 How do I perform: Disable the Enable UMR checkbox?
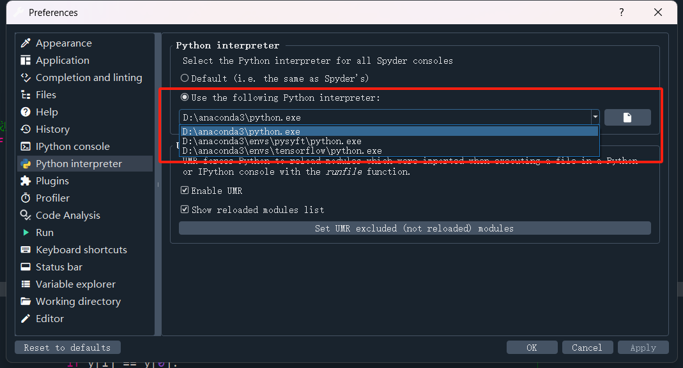point(185,191)
